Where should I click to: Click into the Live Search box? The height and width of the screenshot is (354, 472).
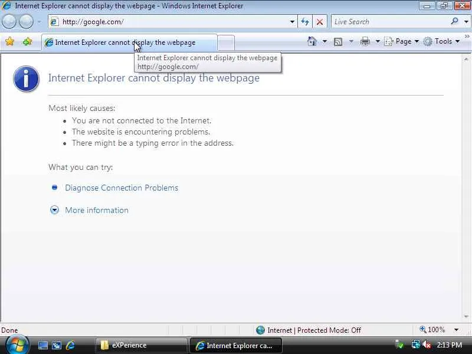pos(390,22)
